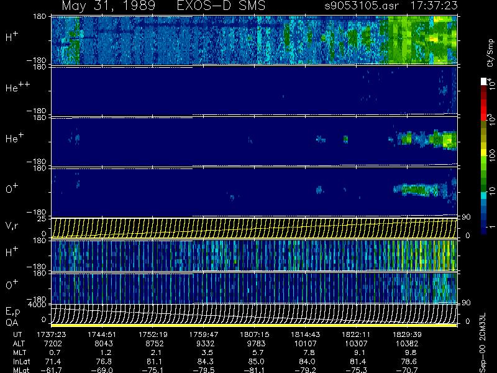Viewport: 497px width, 373px height.
Task: Click MLat value "-61.7"
Action: (52, 370)
